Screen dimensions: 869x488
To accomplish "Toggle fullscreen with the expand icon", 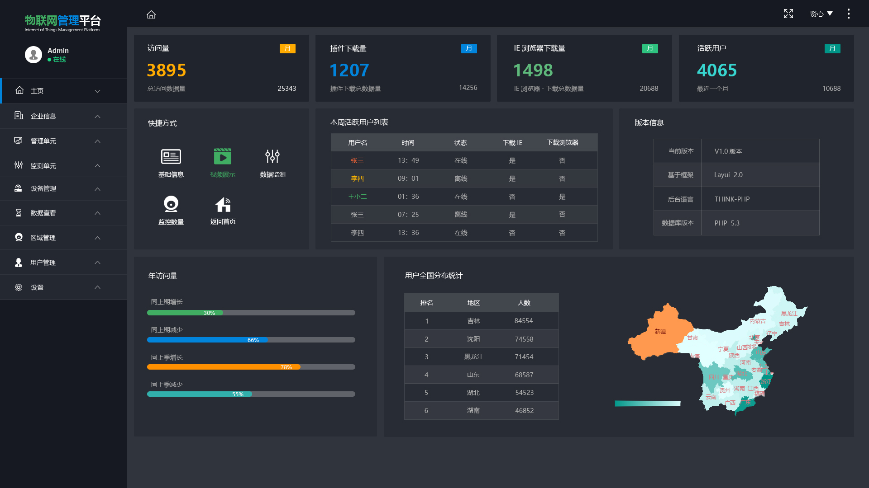I will [x=788, y=14].
